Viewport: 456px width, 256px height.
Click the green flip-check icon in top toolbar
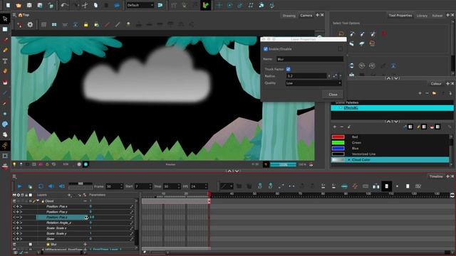[205, 5]
